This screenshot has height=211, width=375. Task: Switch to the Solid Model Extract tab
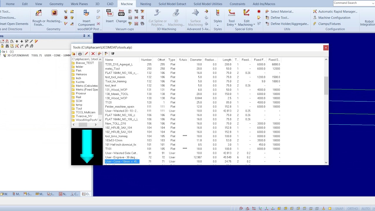[x=172, y=4]
